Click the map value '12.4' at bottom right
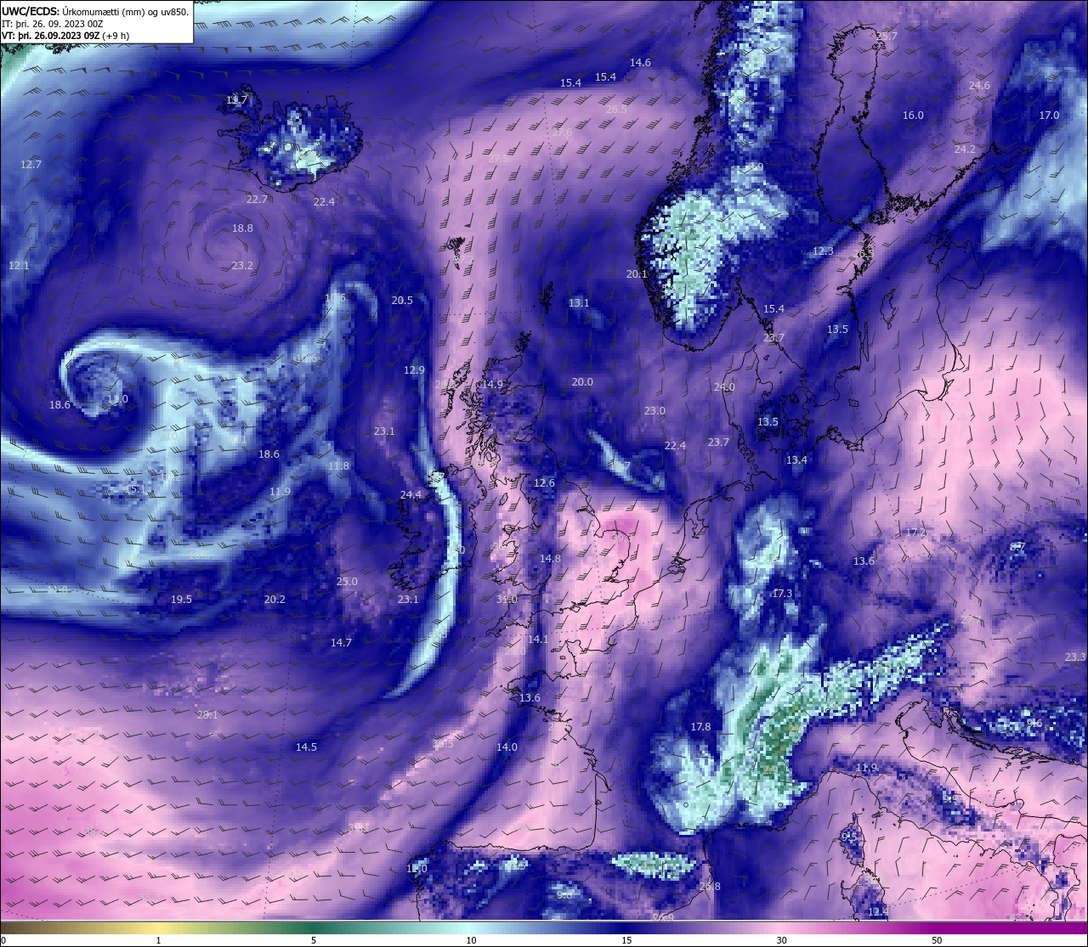This screenshot has width=1088, height=947. (877, 912)
